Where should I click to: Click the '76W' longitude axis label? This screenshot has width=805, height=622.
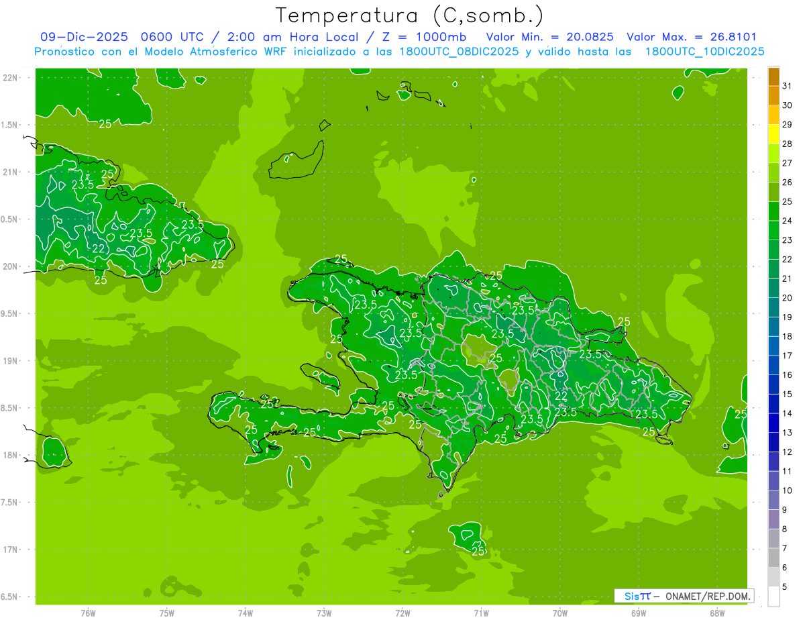click(88, 613)
